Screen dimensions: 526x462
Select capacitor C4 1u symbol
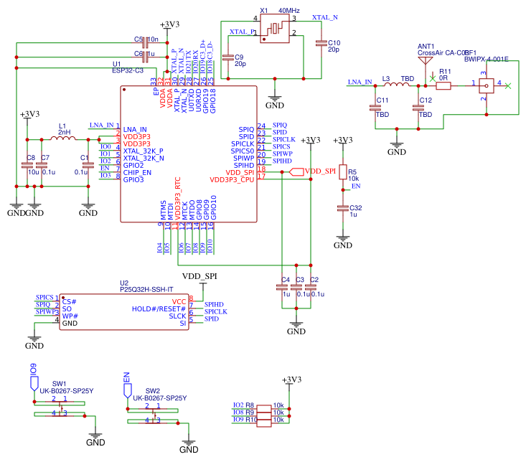282,287
